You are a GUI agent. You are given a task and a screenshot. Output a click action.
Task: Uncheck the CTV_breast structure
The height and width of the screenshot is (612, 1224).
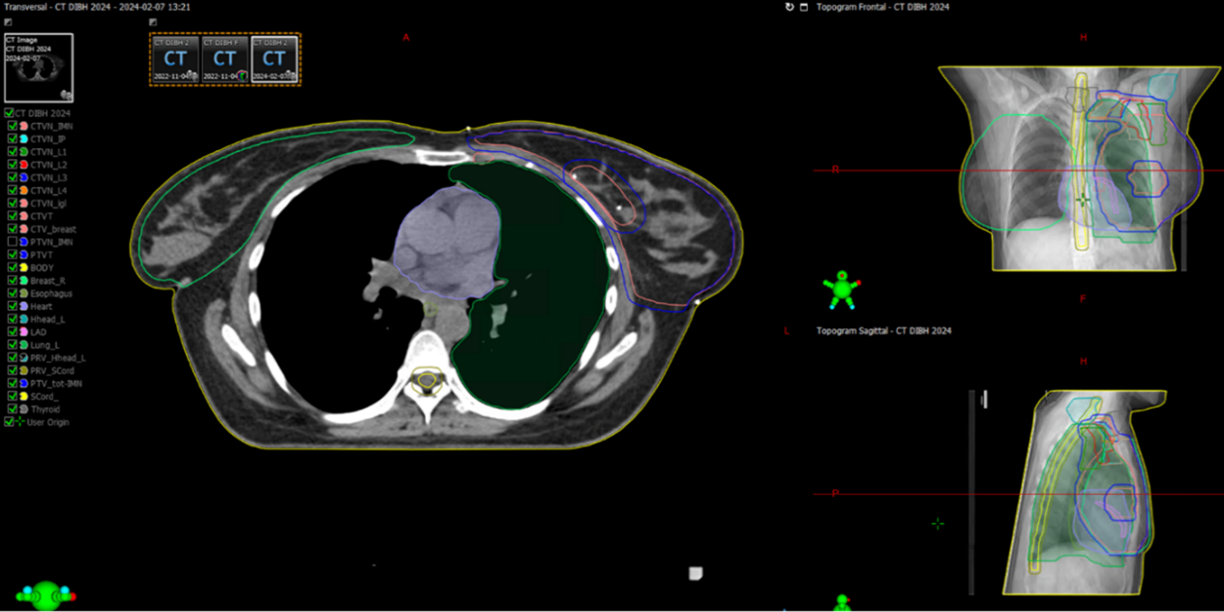[12, 229]
